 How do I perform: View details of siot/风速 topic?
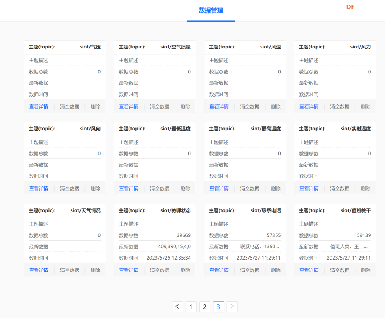[219, 106]
